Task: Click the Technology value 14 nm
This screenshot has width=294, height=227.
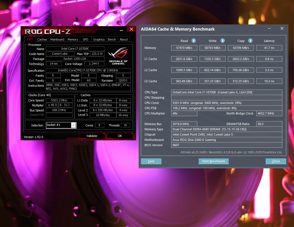Action: pyautogui.click(x=54, y=64)
